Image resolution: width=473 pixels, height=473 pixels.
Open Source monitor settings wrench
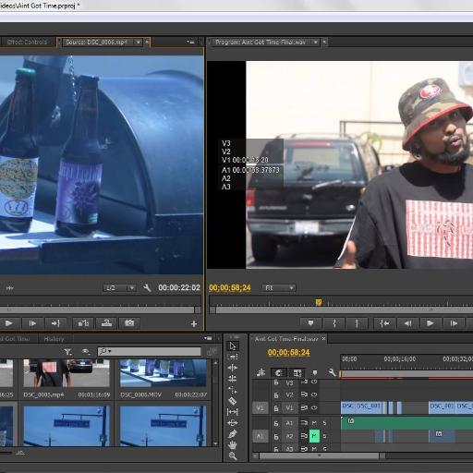(147, 288)
